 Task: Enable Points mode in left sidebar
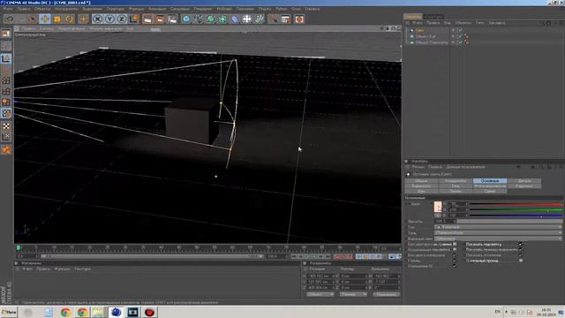[x=6, y=80]
